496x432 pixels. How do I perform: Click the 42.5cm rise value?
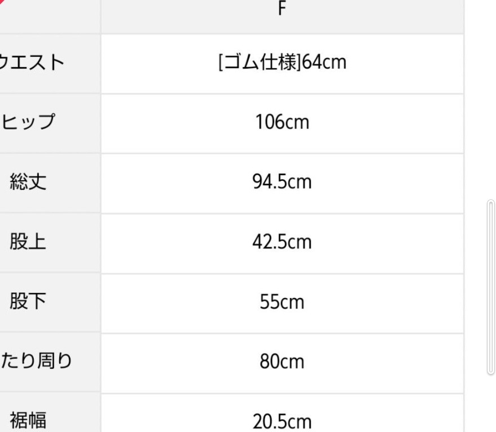282,242
